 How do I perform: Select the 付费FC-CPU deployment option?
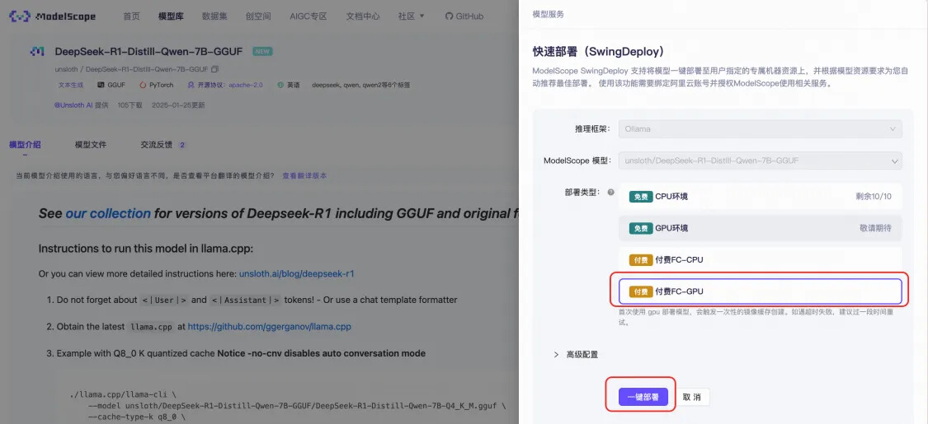pos(760,260)
